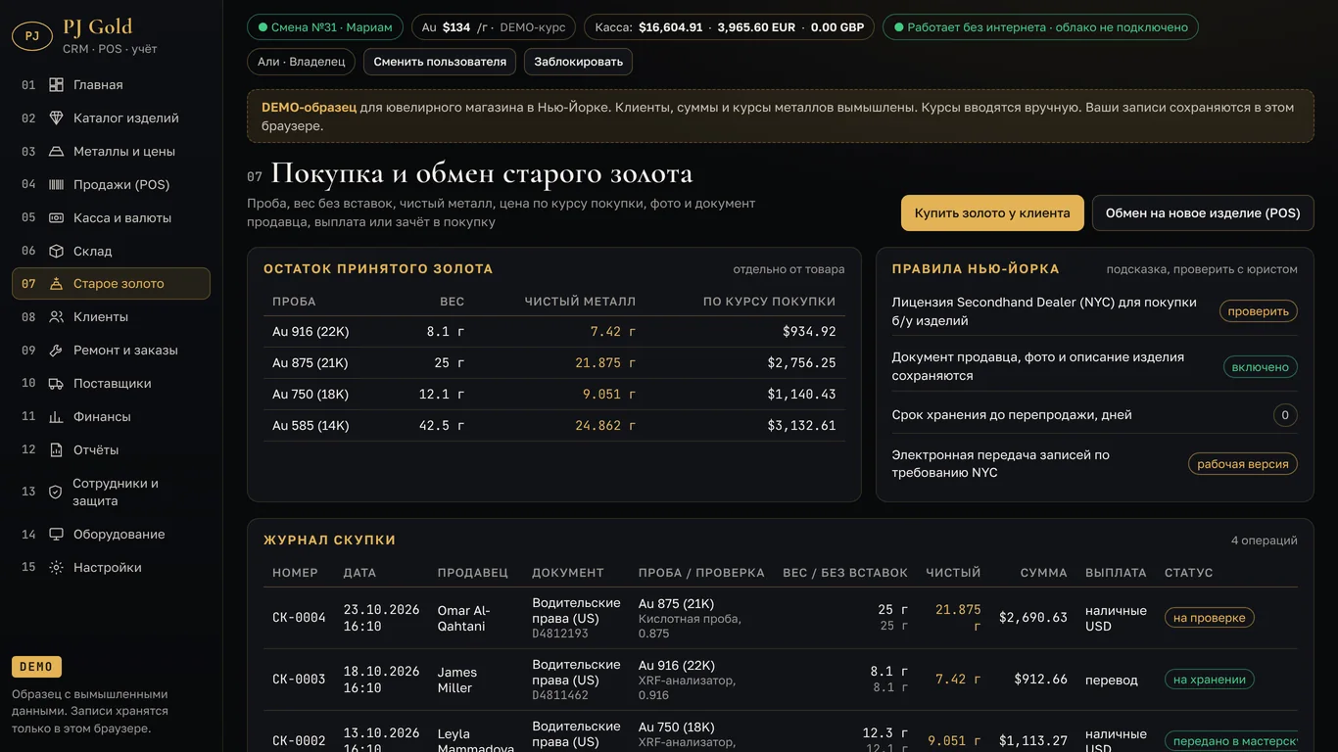This screenshot has width=1338, height=752.
Task: Toggle the включено badge for seller documents
Action: (1260, 367)
